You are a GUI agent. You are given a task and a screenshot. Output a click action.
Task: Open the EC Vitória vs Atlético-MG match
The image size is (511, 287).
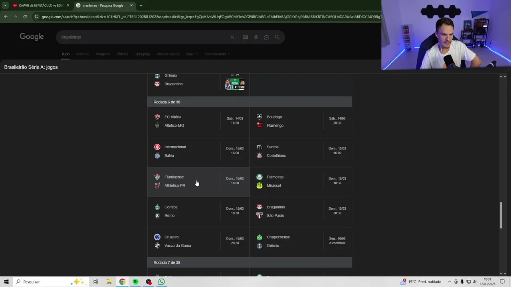click(x=198, y=122)
